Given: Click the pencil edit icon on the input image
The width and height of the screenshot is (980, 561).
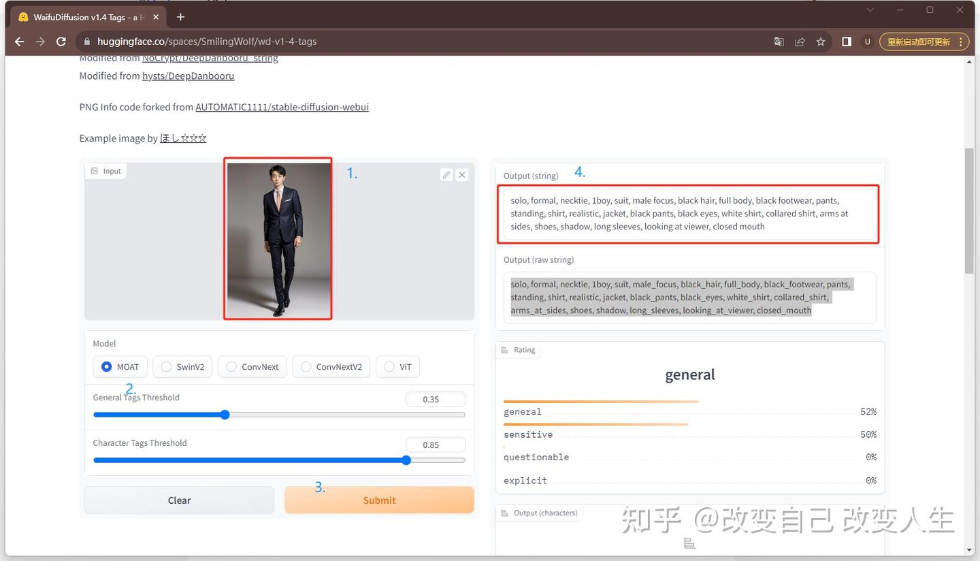Looking at the screenshot, I should click(x=446, y=175).
